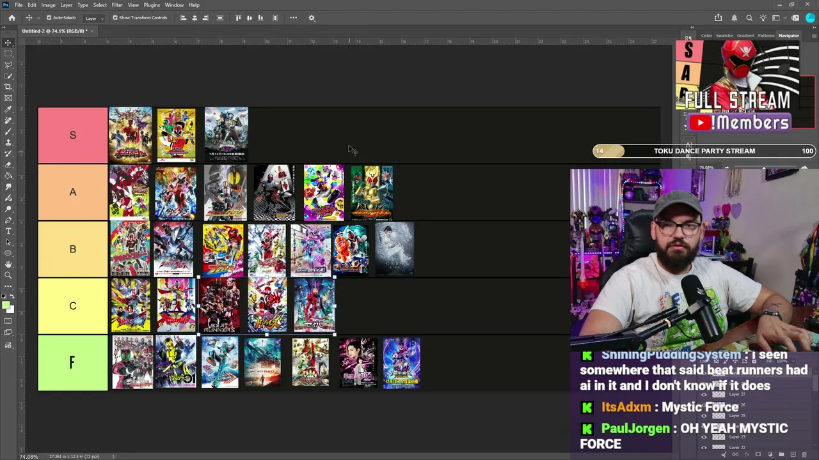Select the last poster in F tier
This screenshot has width=819, height=460.
tap(402, 363)
